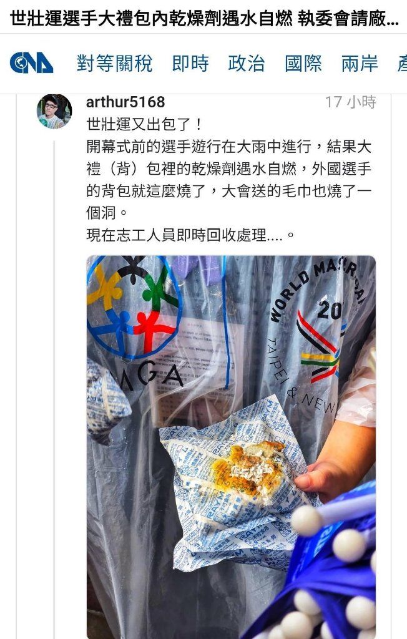The height and width of the screenshot is (639, 407).
Task: Open the CNA logo home link
Action: [31, 63]
